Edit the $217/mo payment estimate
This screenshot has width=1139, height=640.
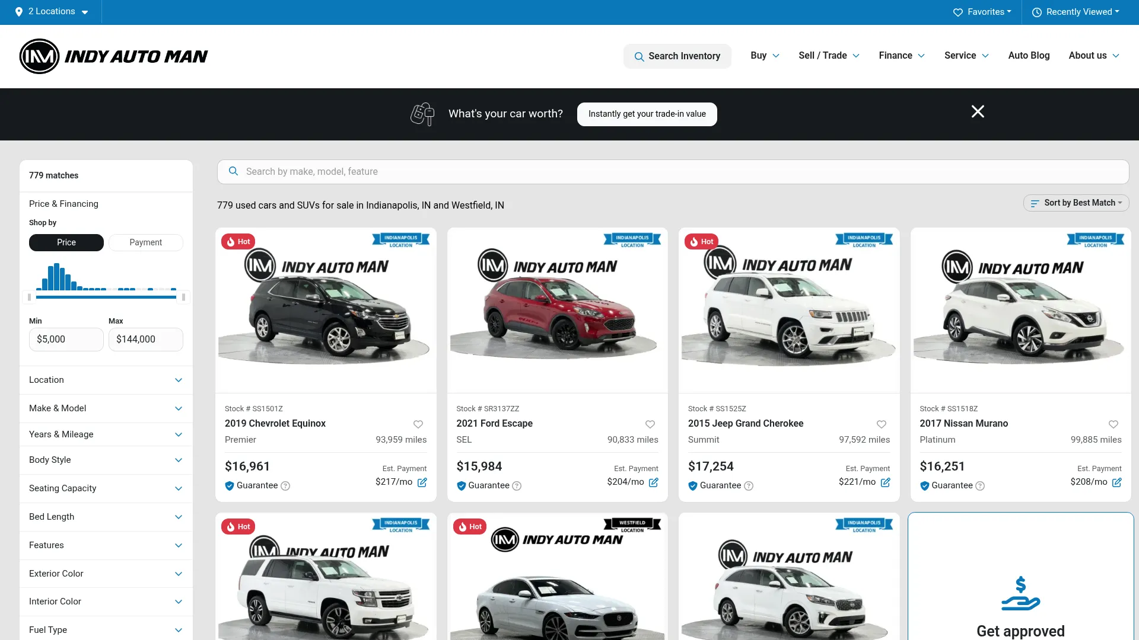(x=422, y=482)
